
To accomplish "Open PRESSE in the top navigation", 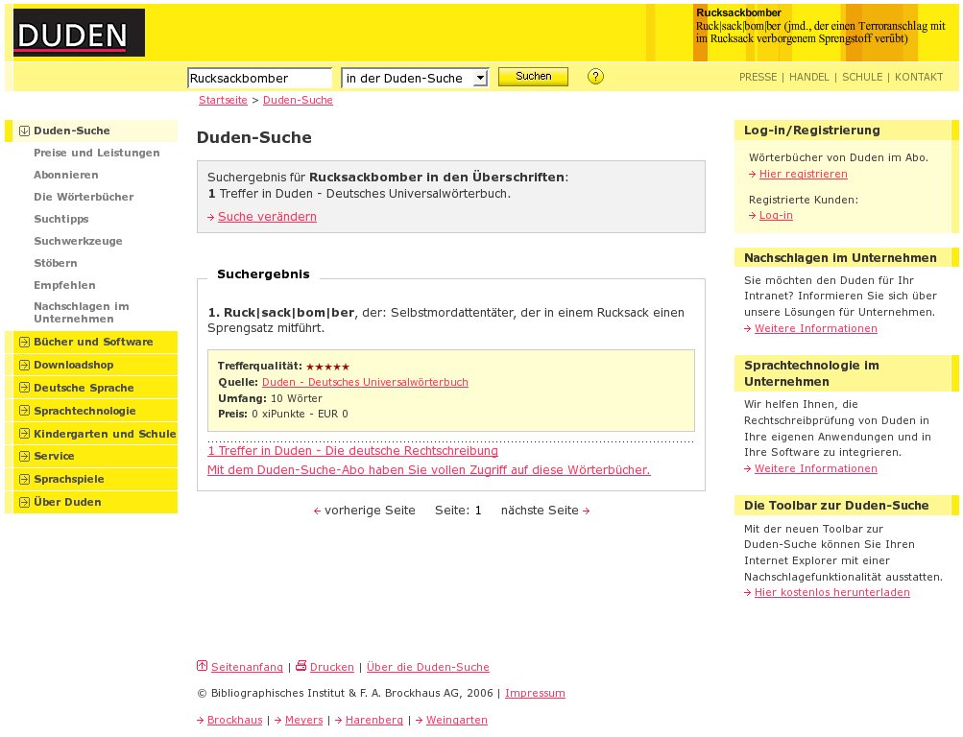I will 758,78.
